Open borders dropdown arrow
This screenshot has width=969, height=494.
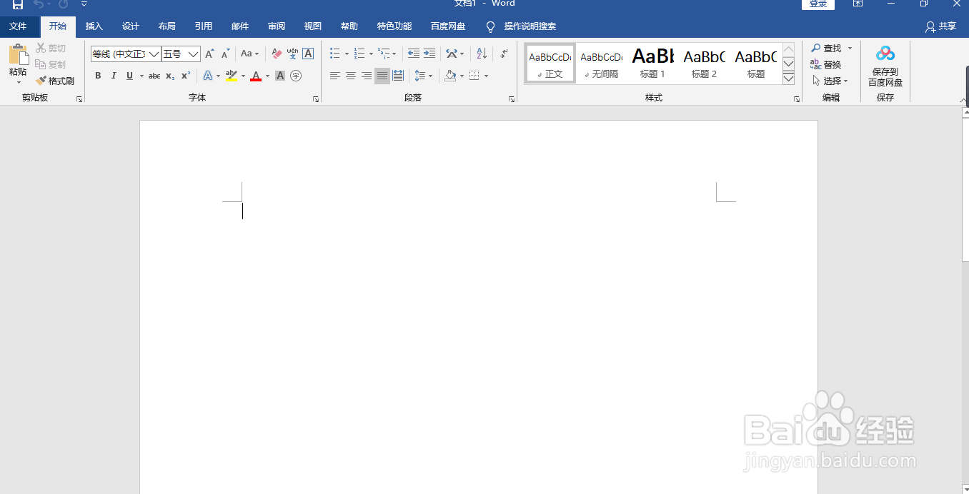[x=486, y=76]
